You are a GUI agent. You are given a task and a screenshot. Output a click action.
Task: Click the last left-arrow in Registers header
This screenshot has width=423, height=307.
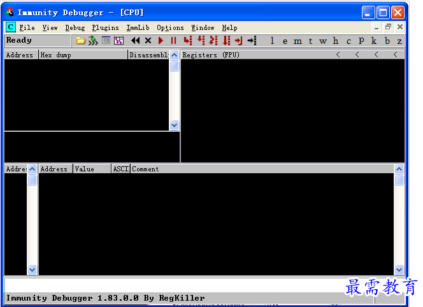pyautogui.click(x=395, y=55)
